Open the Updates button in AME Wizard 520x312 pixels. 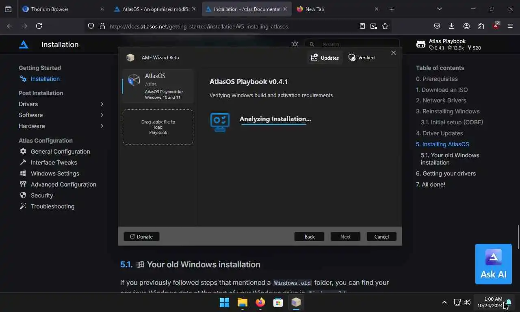pos(325,58)
